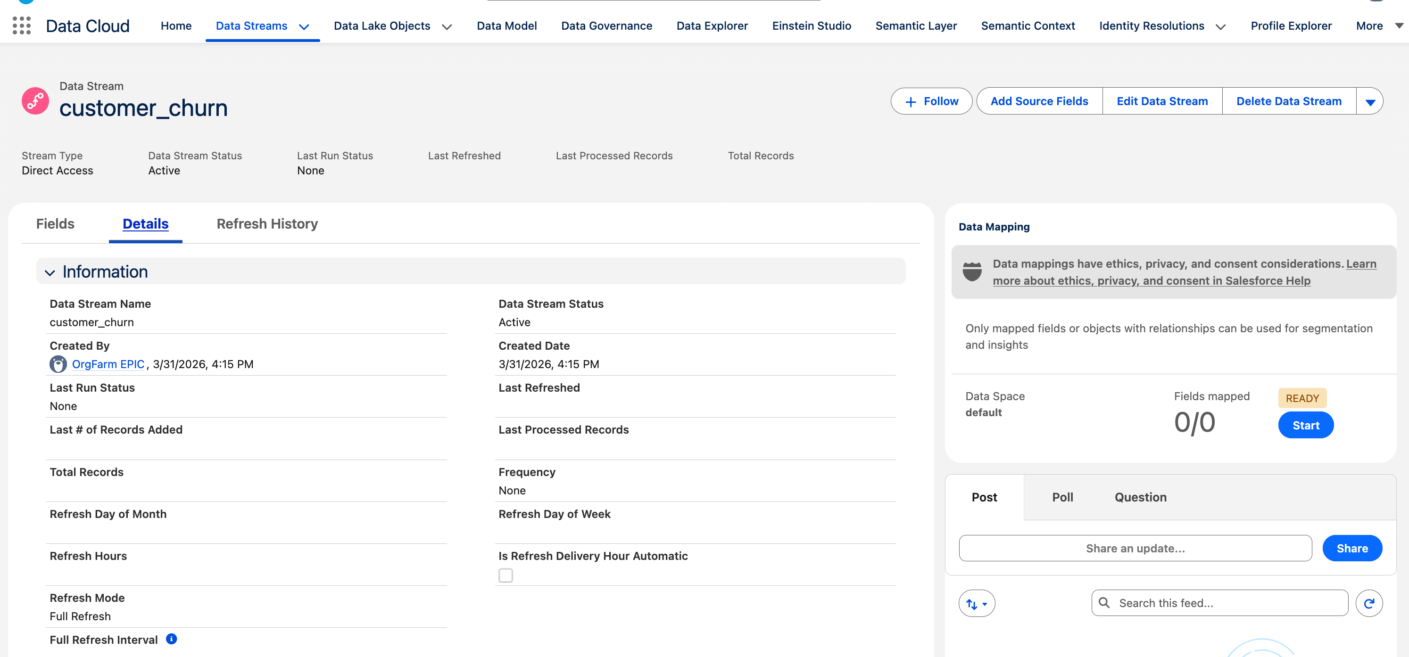Click the 0/0 fields mapped value
Image resolution: width=1409 pixels, height=657 pixels.
(1194, 422)
